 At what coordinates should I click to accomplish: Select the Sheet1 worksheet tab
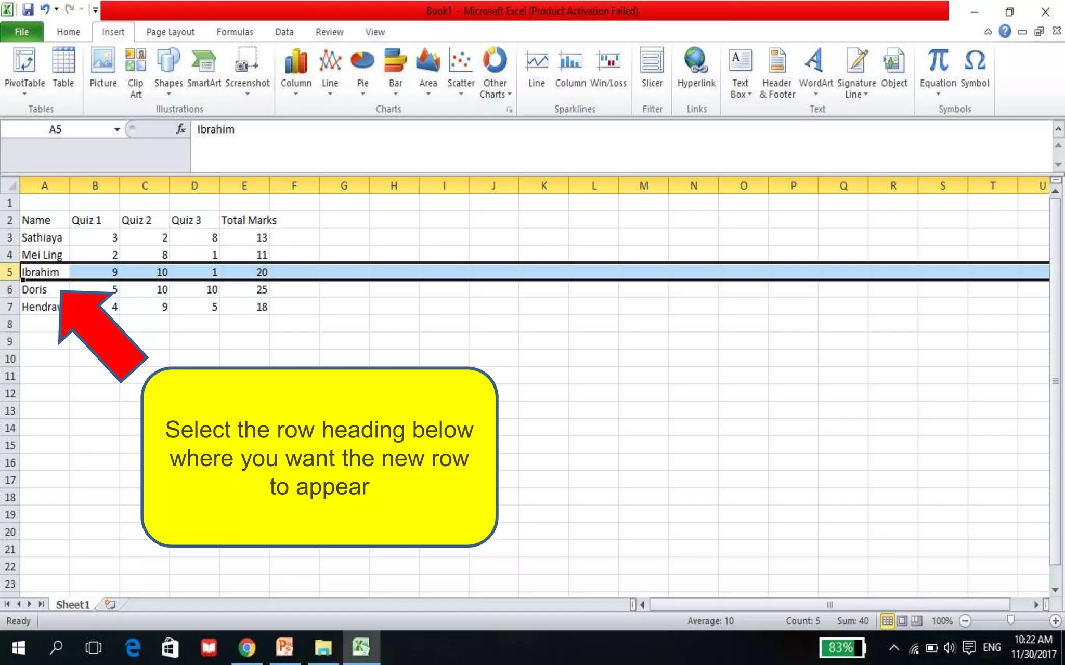73,605
